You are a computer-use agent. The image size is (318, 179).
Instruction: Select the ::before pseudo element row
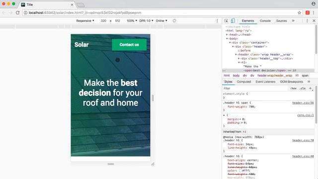(x=244, y=51)
